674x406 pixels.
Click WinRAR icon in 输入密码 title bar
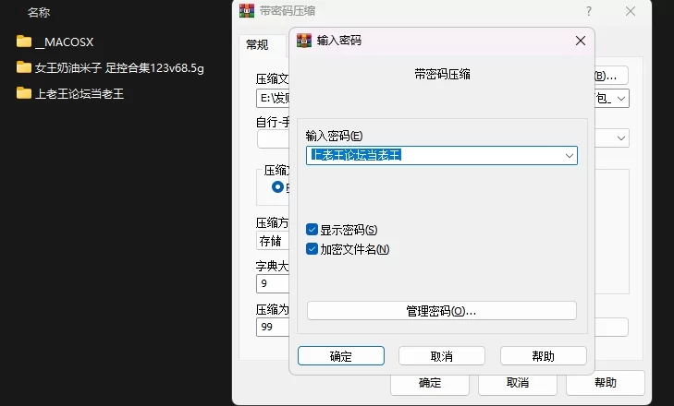[304, 41]
